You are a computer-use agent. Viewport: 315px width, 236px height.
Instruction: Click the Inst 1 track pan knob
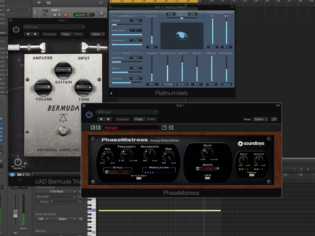102,13
